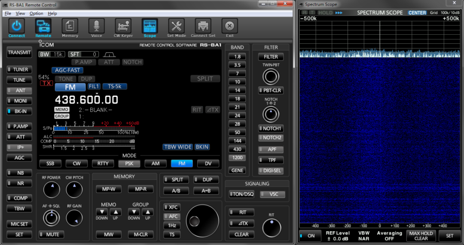Toggle the RIT switch beside CLEAR
This screenshot has height=245, width=464.
tap(241, 212)
